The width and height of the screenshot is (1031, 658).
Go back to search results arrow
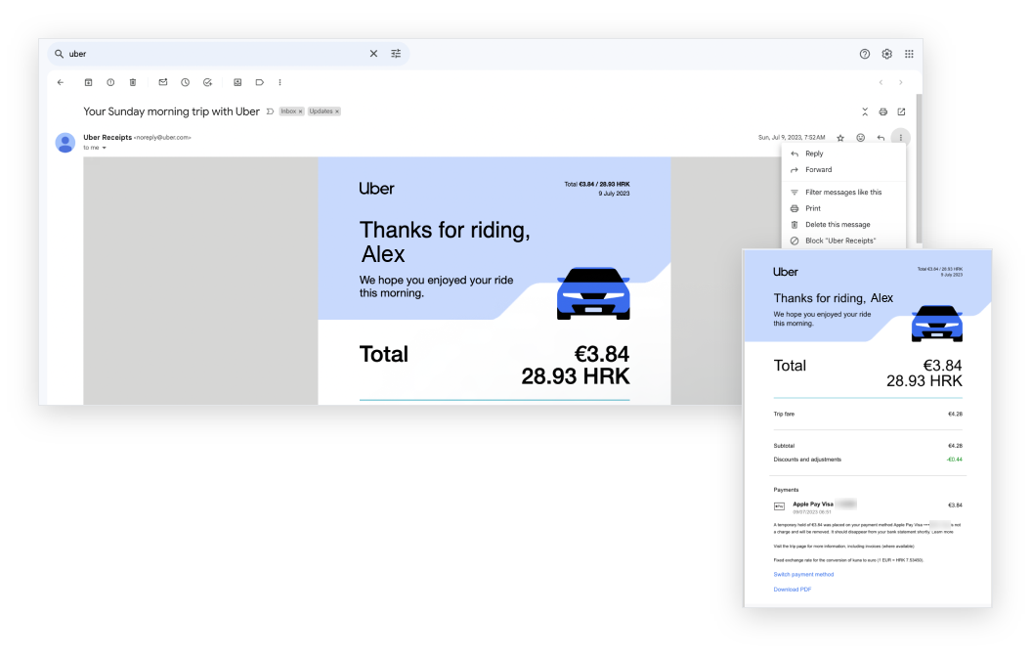tap(61, 82)
